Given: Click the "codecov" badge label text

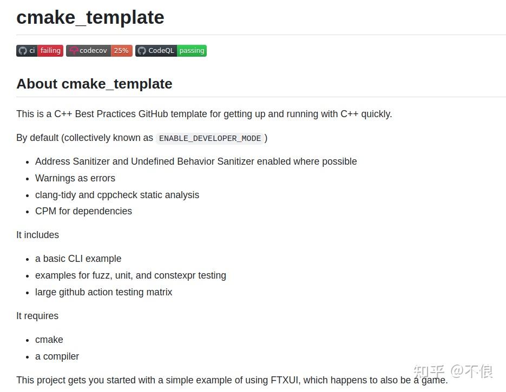Looking at the screenshot, I should click(93, 51).
